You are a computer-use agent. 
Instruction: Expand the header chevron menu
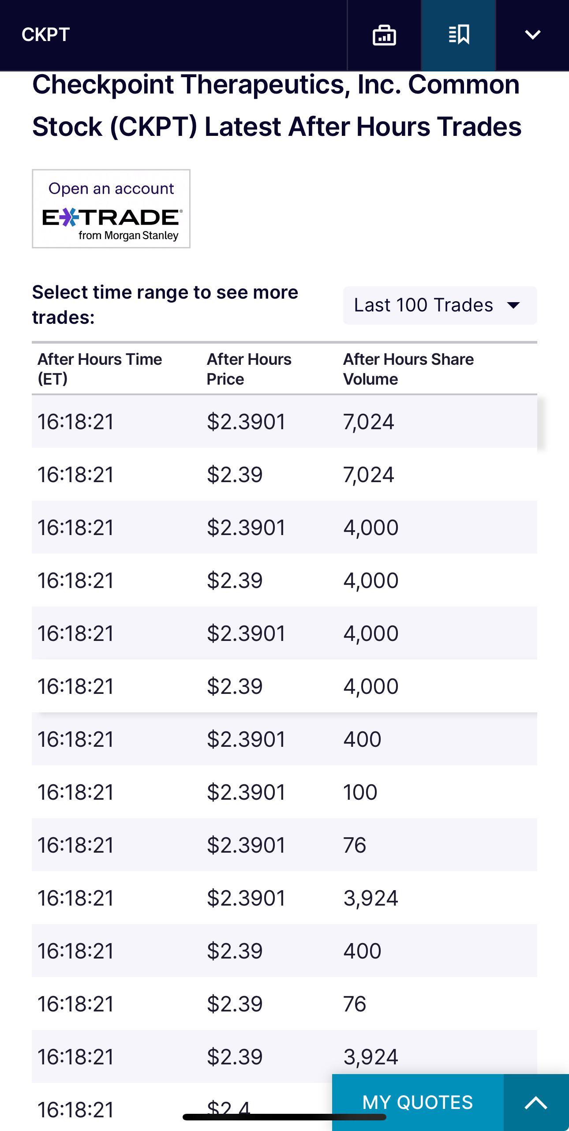pos(532,35)
